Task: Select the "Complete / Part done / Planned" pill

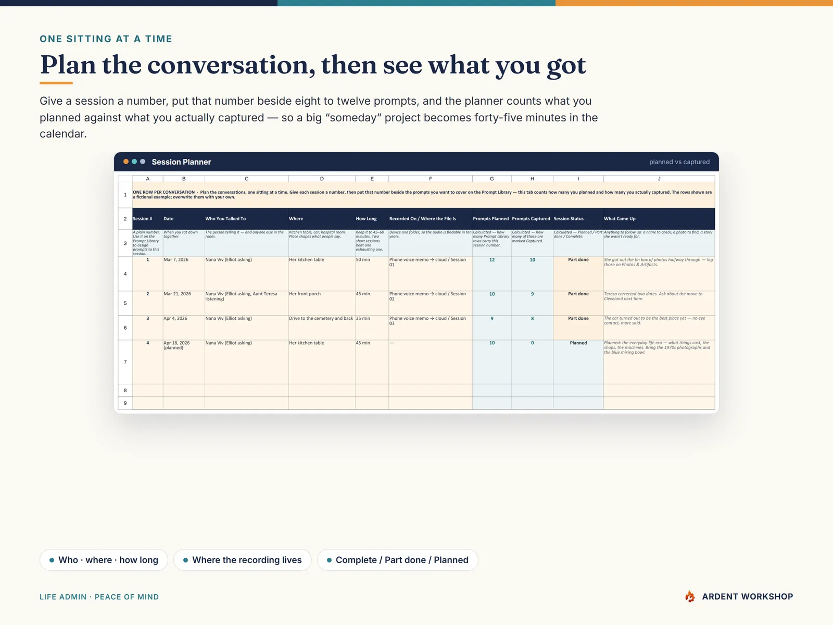Action: pyautogui.click(x=398, y=560)
